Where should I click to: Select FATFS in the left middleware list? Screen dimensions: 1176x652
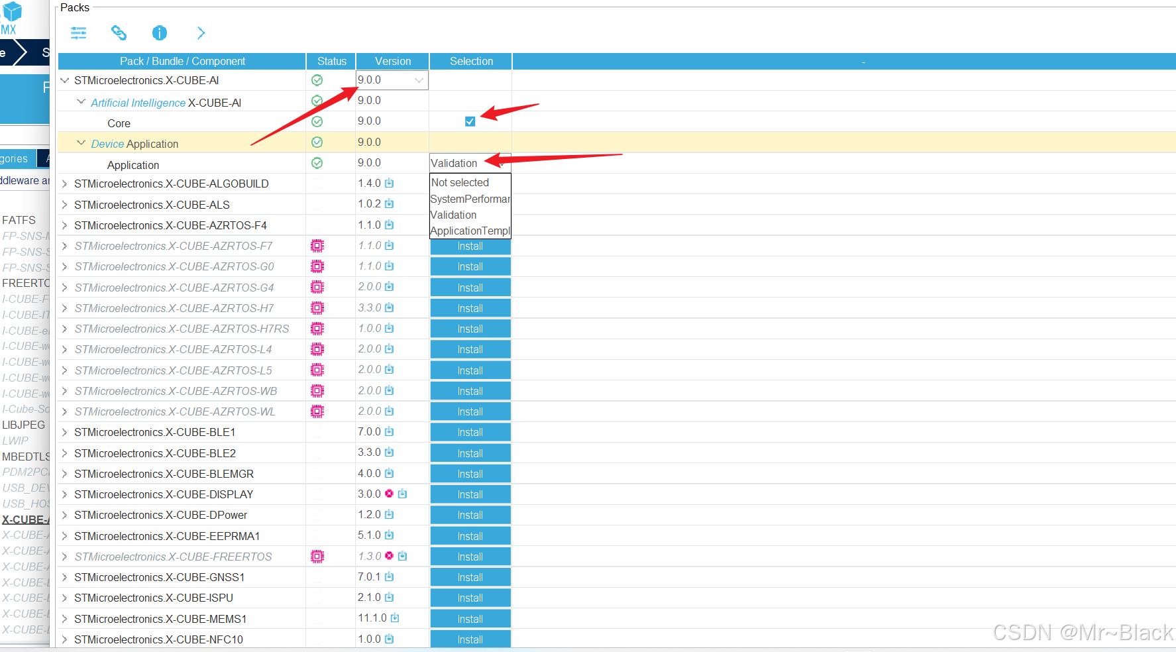point(19,220)
